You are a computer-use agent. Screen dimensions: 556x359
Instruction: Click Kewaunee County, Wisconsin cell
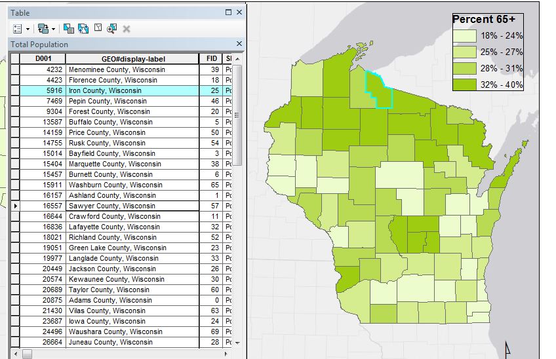132,279
